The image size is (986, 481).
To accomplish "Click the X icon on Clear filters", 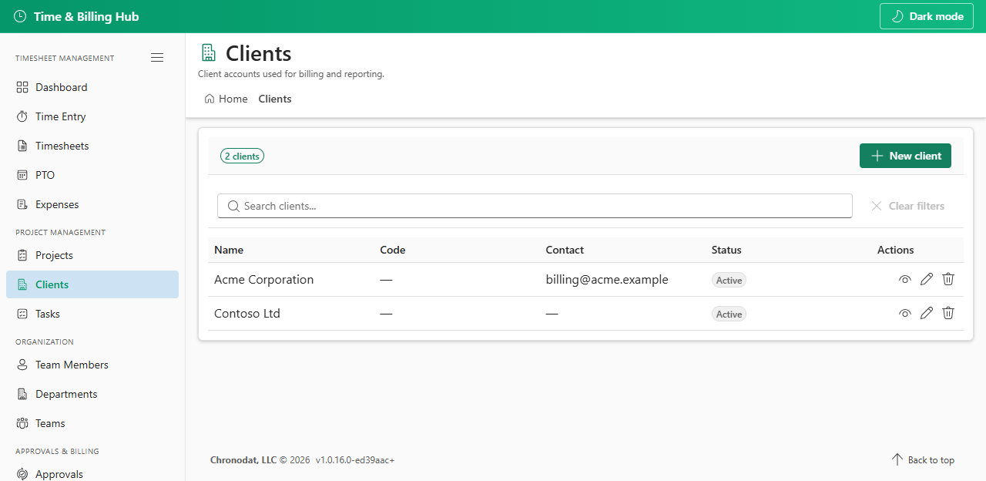I will tap(877, 206).
